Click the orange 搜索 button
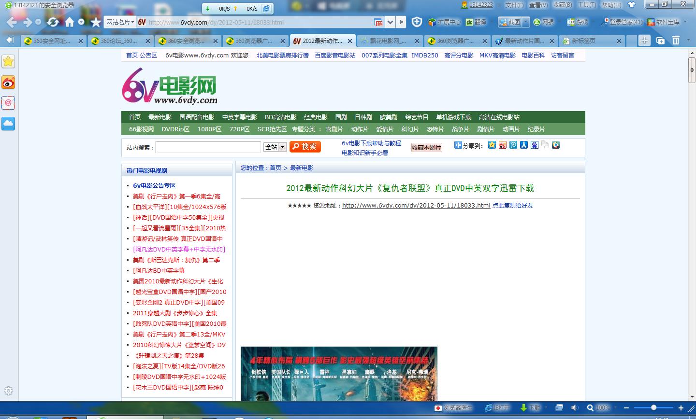The width and height of the screenshot is (696, 419). pyautogui.click(x=305, y=147)
